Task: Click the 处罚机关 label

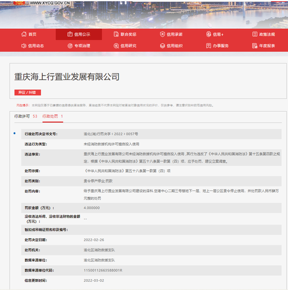Action: (32, 250)
